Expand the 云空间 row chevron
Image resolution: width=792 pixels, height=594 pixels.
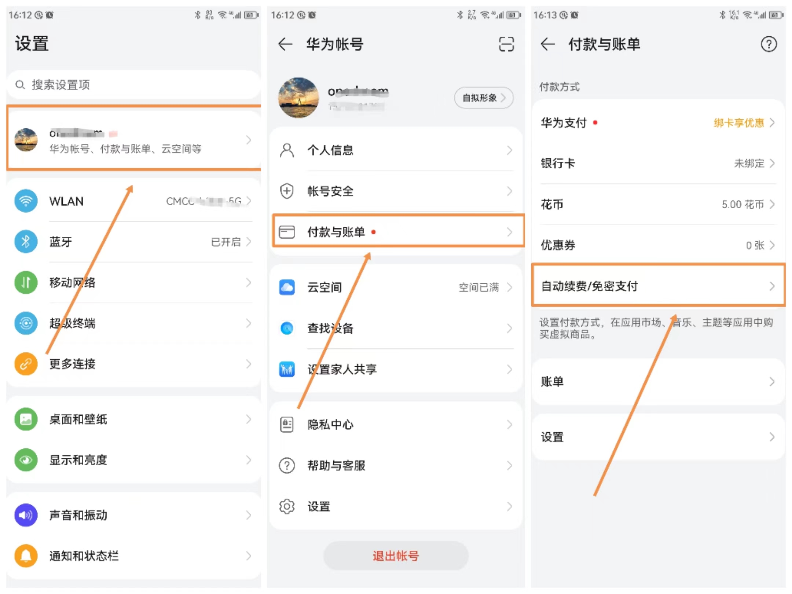(510, 287)
